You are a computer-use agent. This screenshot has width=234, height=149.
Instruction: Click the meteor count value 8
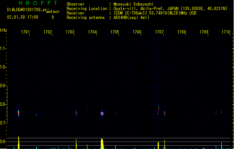coord(53,17)
